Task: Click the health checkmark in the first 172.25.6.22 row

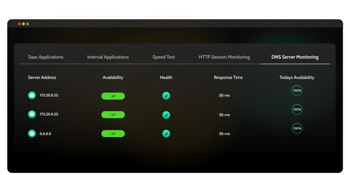Action: point(166,96)
